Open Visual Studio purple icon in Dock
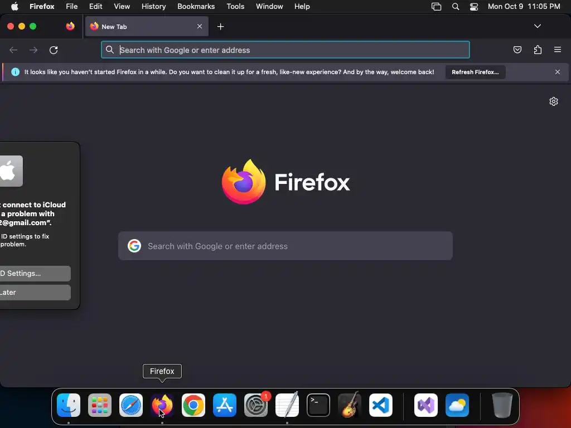Image resolution: width=571 pixels, height=428 pixels. click(x=426, y=405)
